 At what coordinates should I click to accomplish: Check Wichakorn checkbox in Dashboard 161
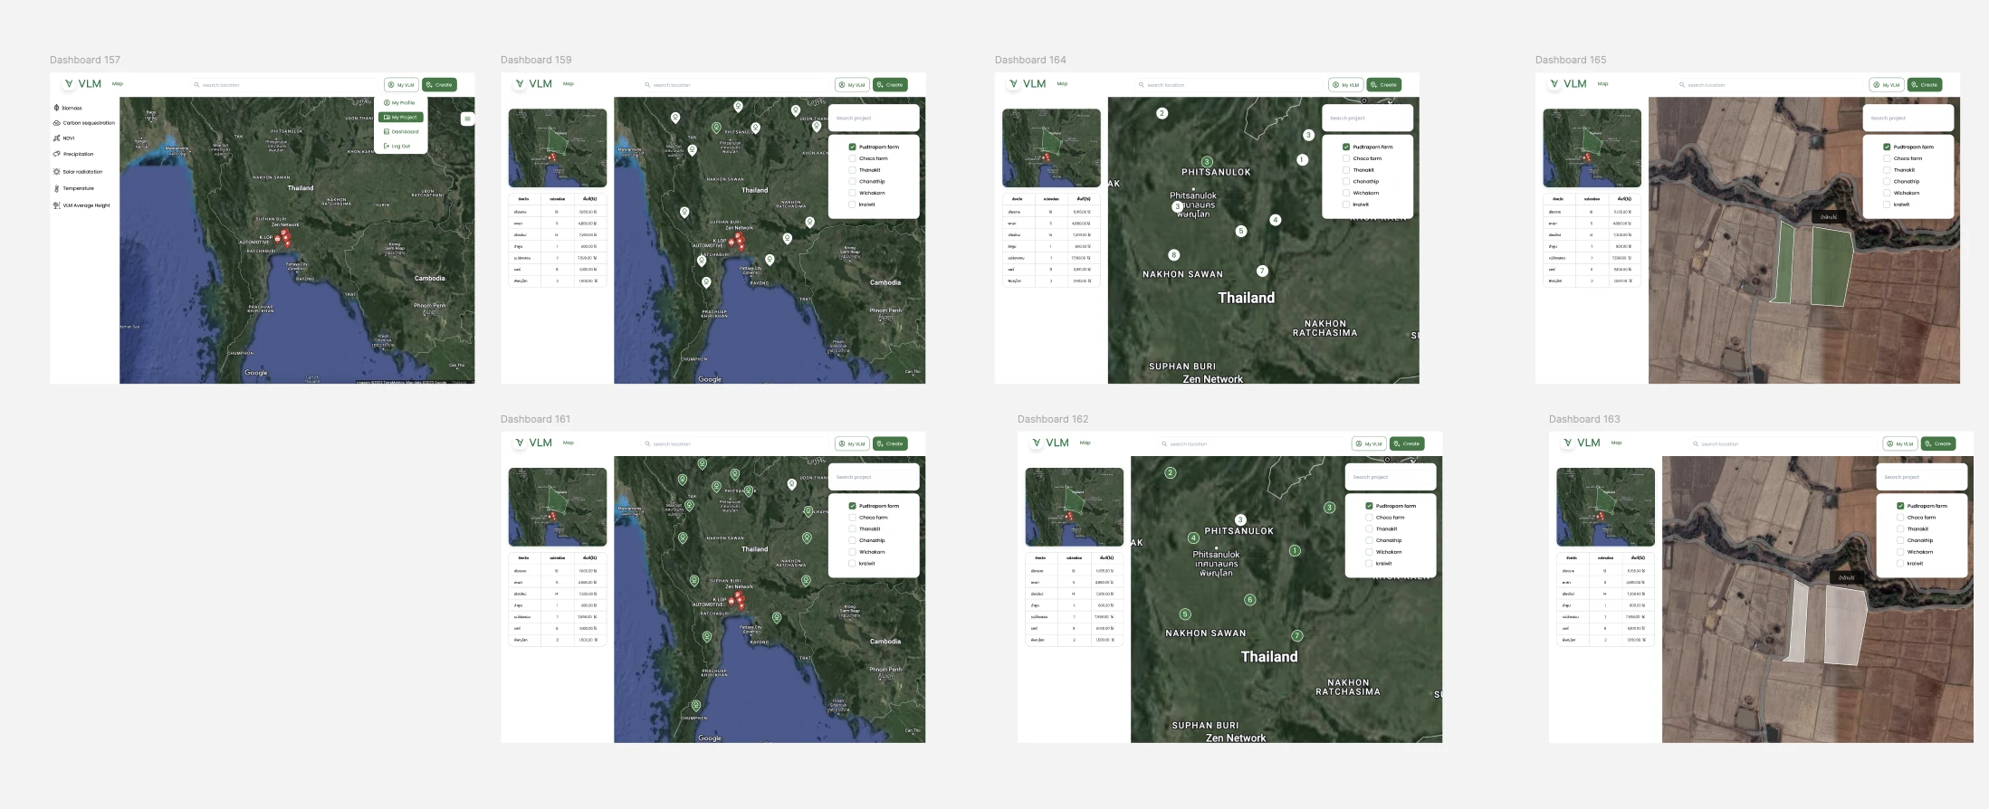[x=853, y=552]
